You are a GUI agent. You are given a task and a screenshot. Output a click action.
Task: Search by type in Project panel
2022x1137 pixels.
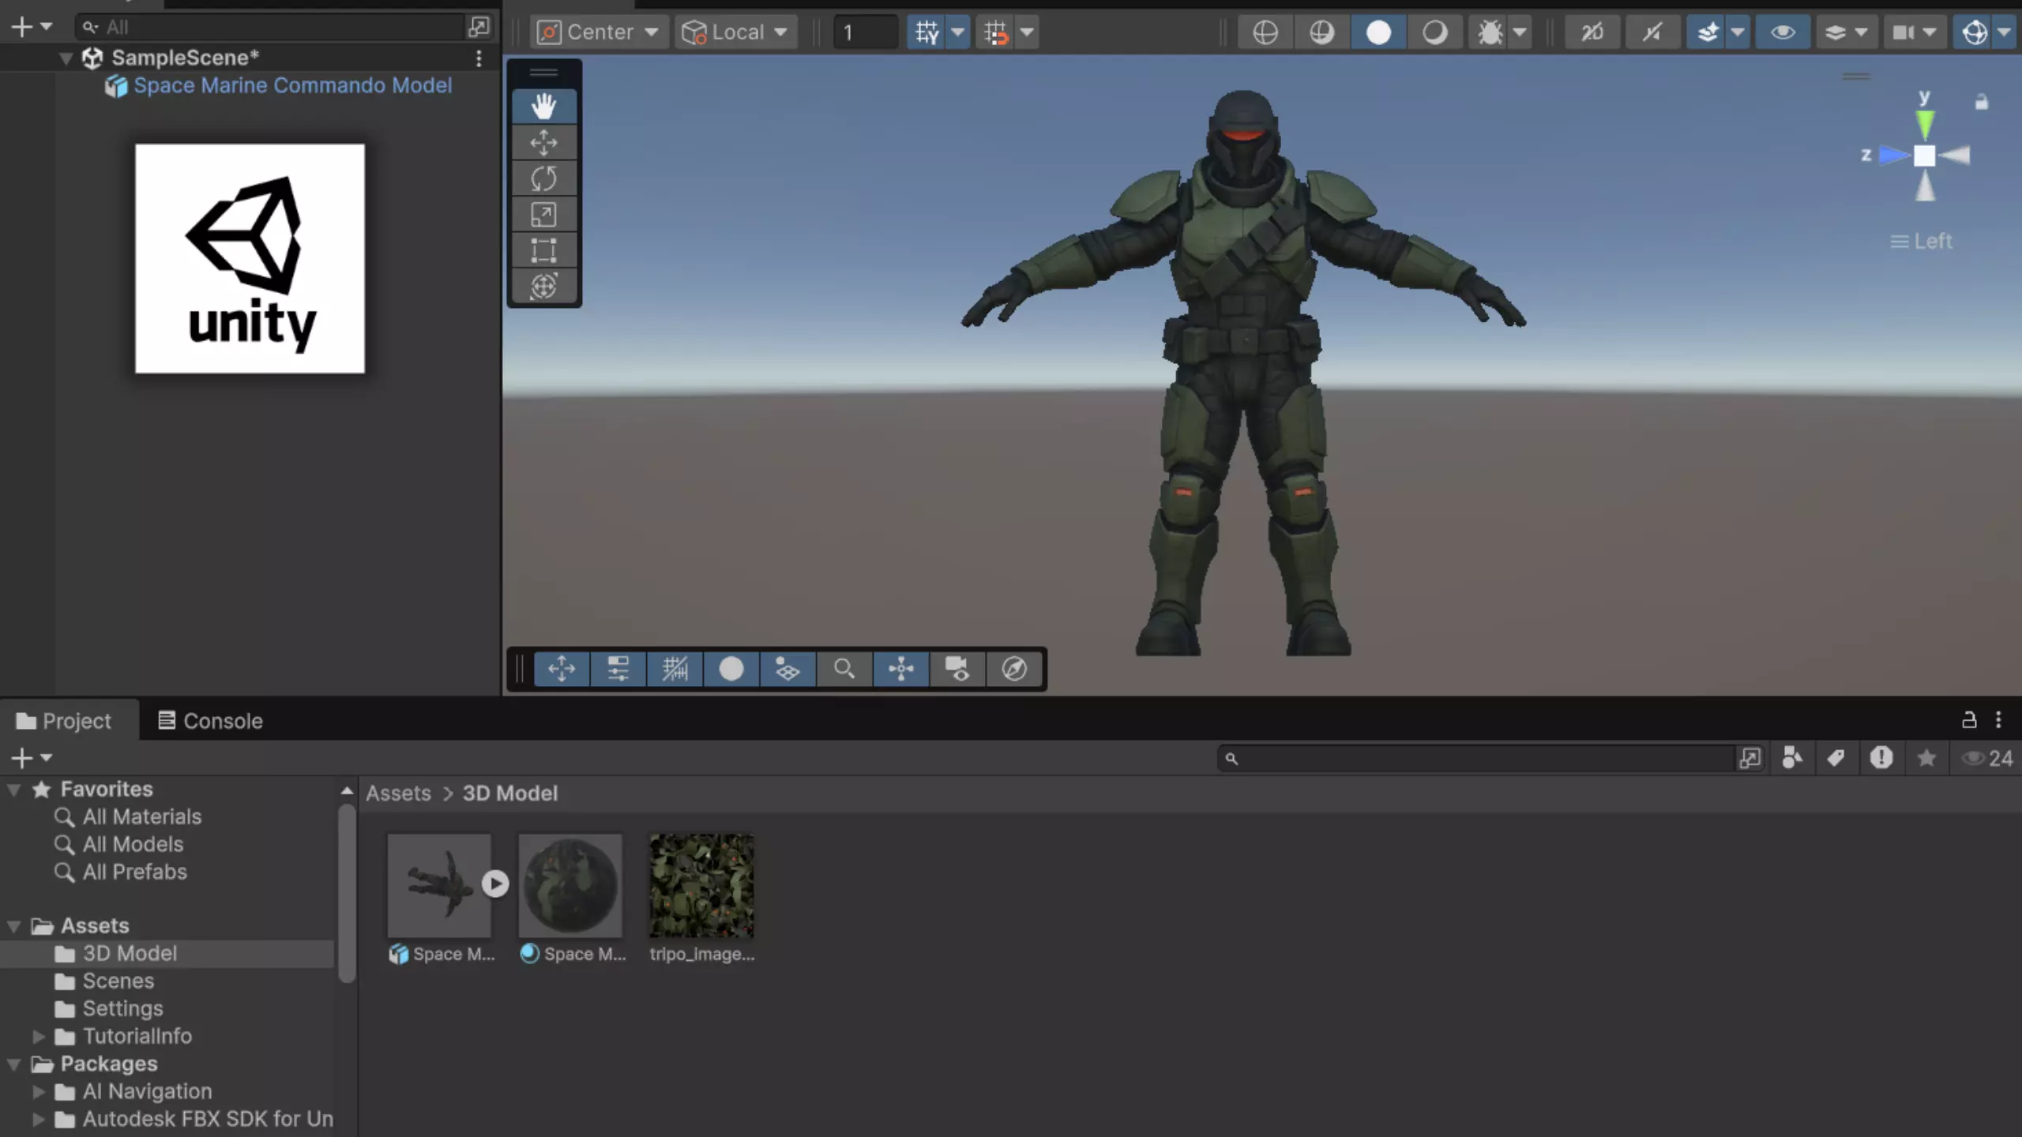(1792, 758)
